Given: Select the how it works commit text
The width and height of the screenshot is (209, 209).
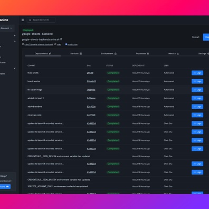Looking at the screenshot, I should coord(34,81).
